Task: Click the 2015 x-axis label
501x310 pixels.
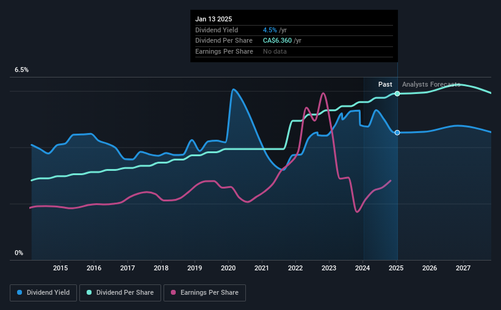Action: click(60, 268)
